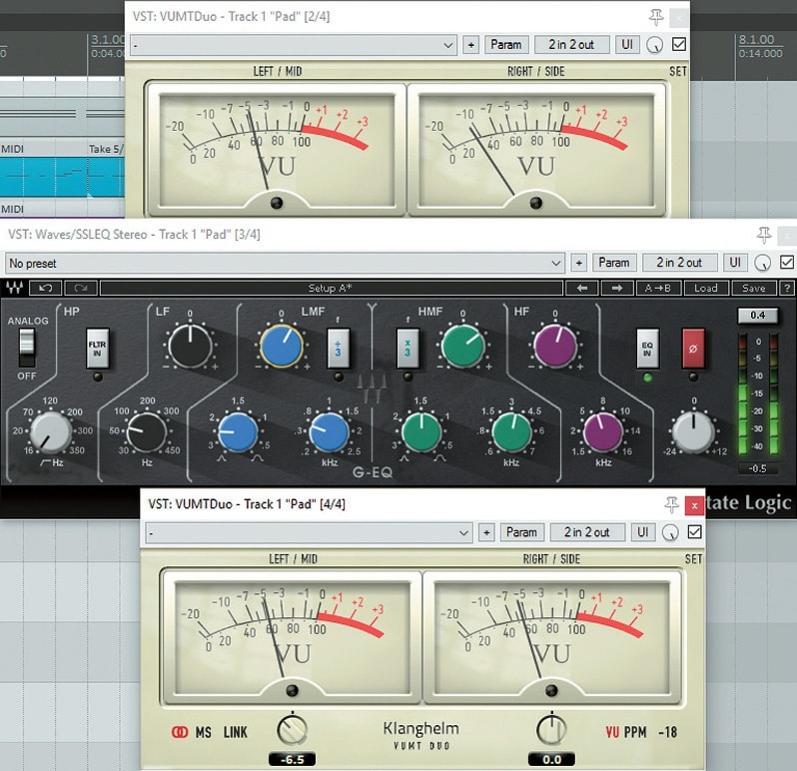Click the LF gain knob

pyautogui.click(x=190, y=347)
